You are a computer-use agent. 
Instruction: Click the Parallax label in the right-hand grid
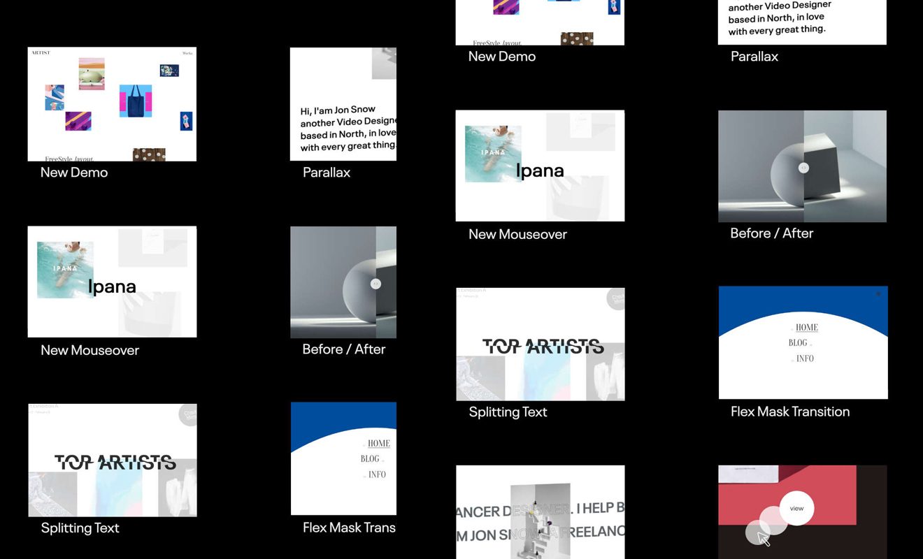754,57
